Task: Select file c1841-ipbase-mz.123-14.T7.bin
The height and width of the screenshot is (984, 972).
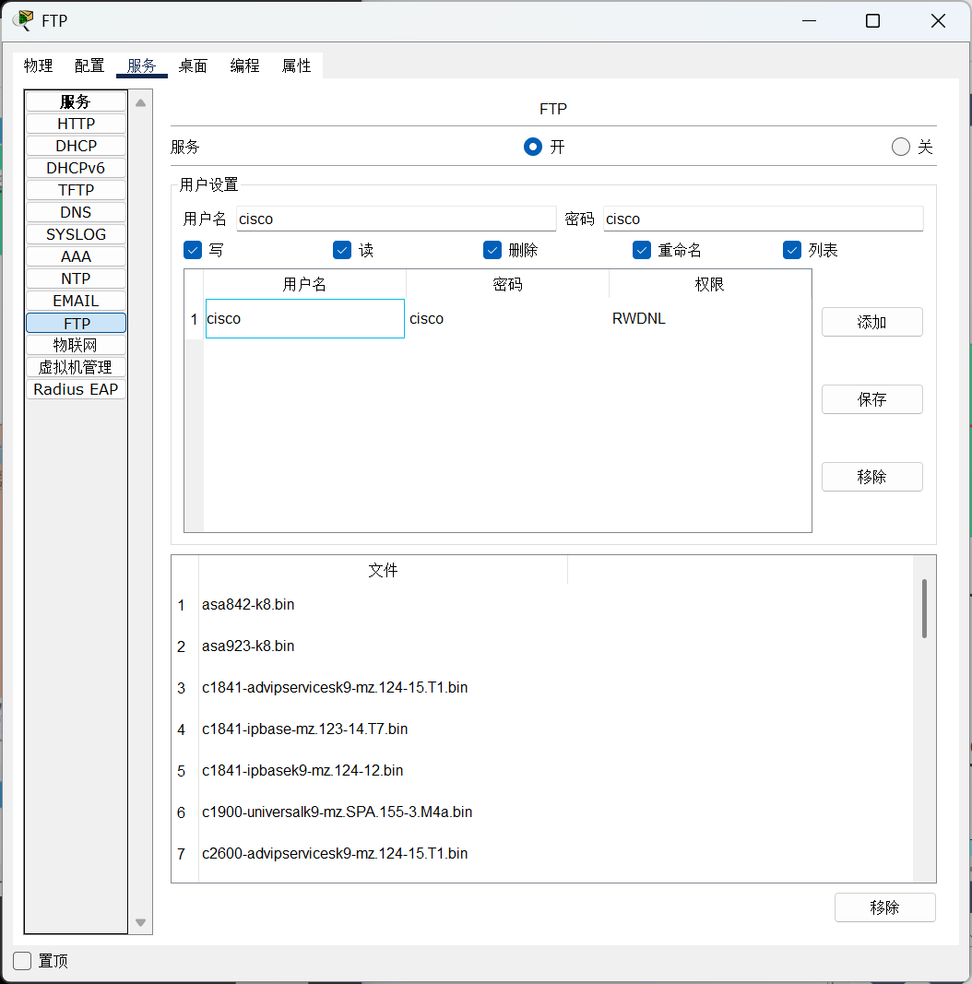Action: pyautogui.click(x=305, y=729)
